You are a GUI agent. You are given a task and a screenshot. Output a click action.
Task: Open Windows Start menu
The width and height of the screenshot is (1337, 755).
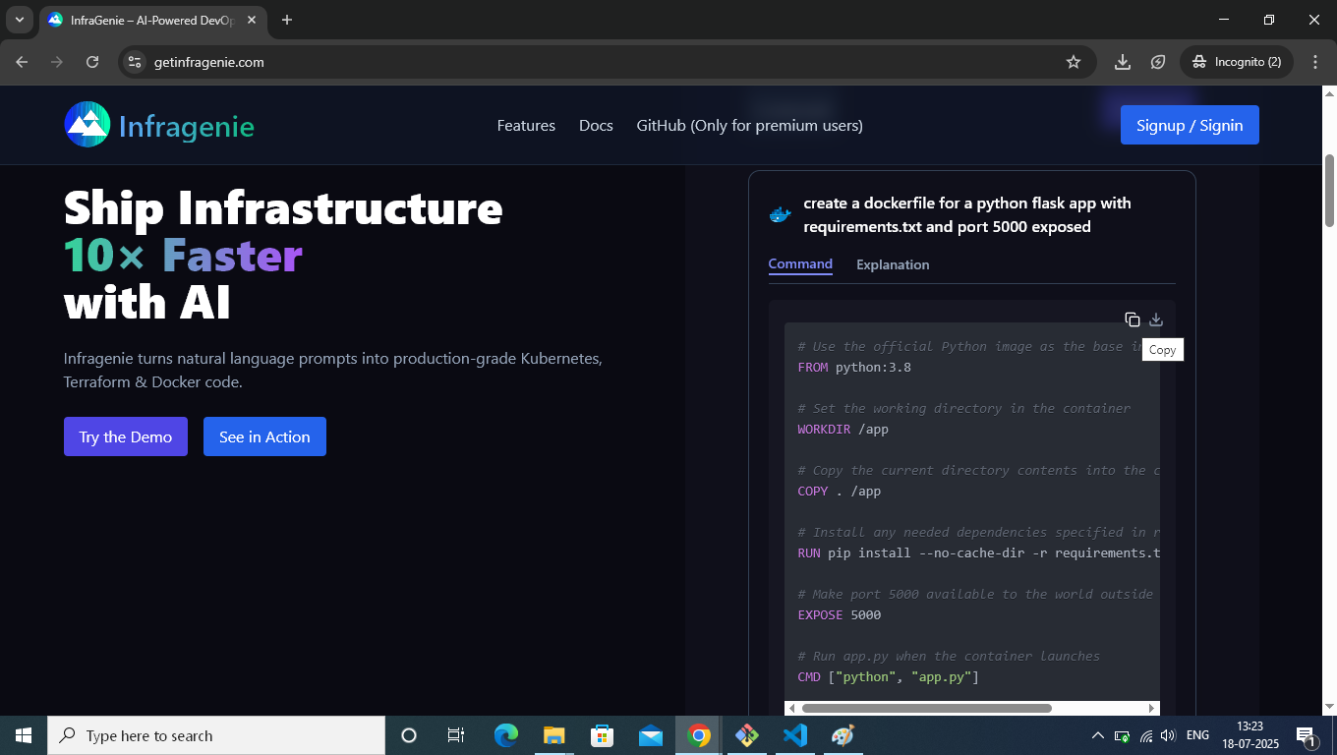[24, 735]
